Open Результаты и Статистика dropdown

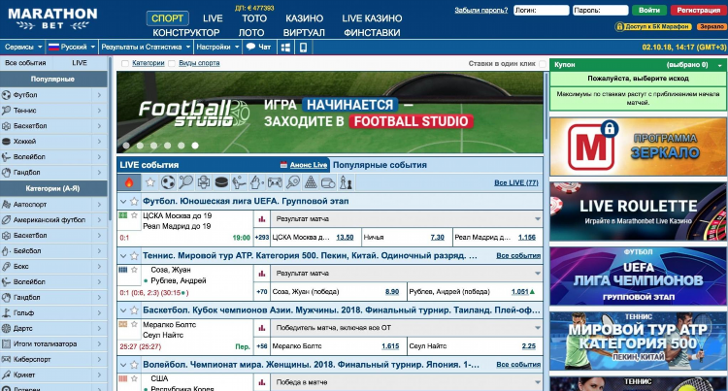tap(146, 47)
